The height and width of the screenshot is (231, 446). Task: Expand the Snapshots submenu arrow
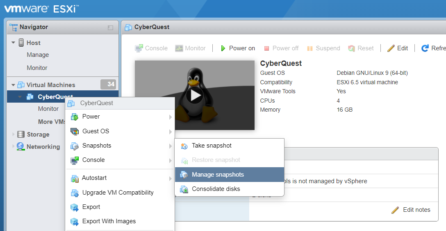tap(171, 146)
